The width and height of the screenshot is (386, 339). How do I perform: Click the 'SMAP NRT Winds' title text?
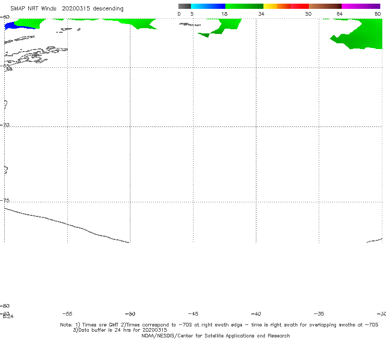click(33, 9)
